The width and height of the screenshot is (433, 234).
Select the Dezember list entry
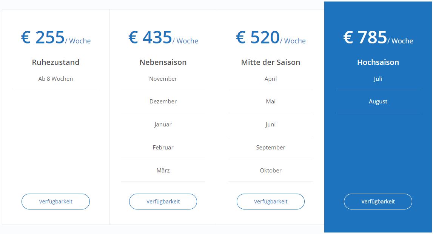pyautogui.click(x=163, y=102)
